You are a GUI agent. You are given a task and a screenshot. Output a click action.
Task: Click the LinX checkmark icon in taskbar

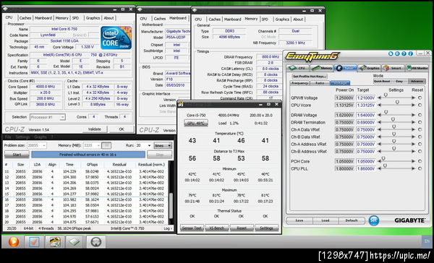coord(34,242)
